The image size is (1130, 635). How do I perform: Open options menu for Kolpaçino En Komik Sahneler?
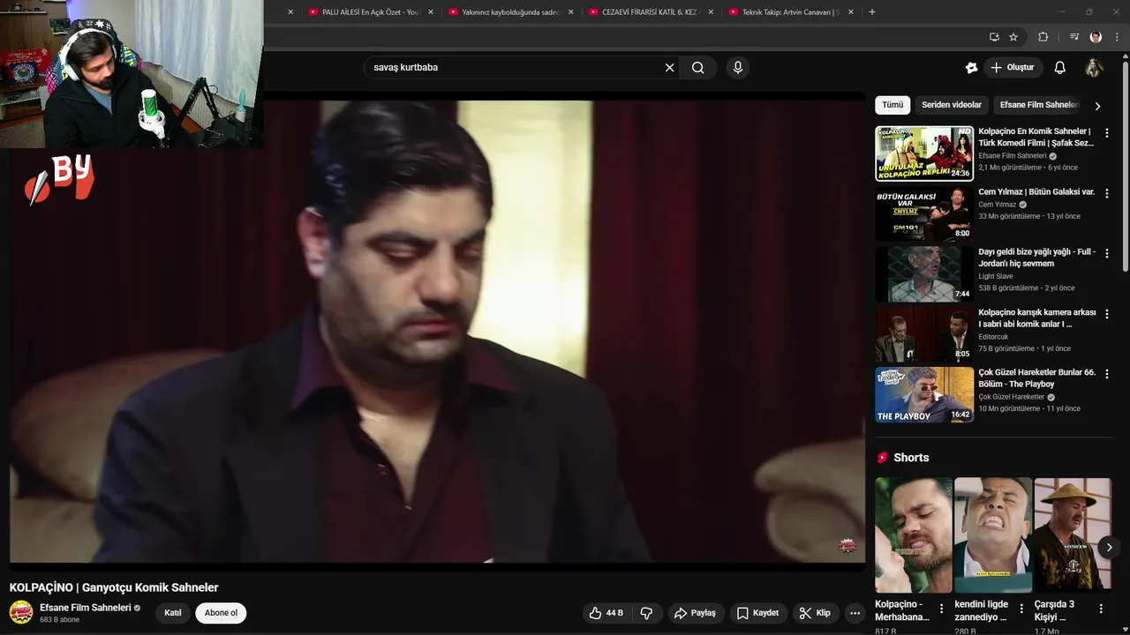point(1107,133)
